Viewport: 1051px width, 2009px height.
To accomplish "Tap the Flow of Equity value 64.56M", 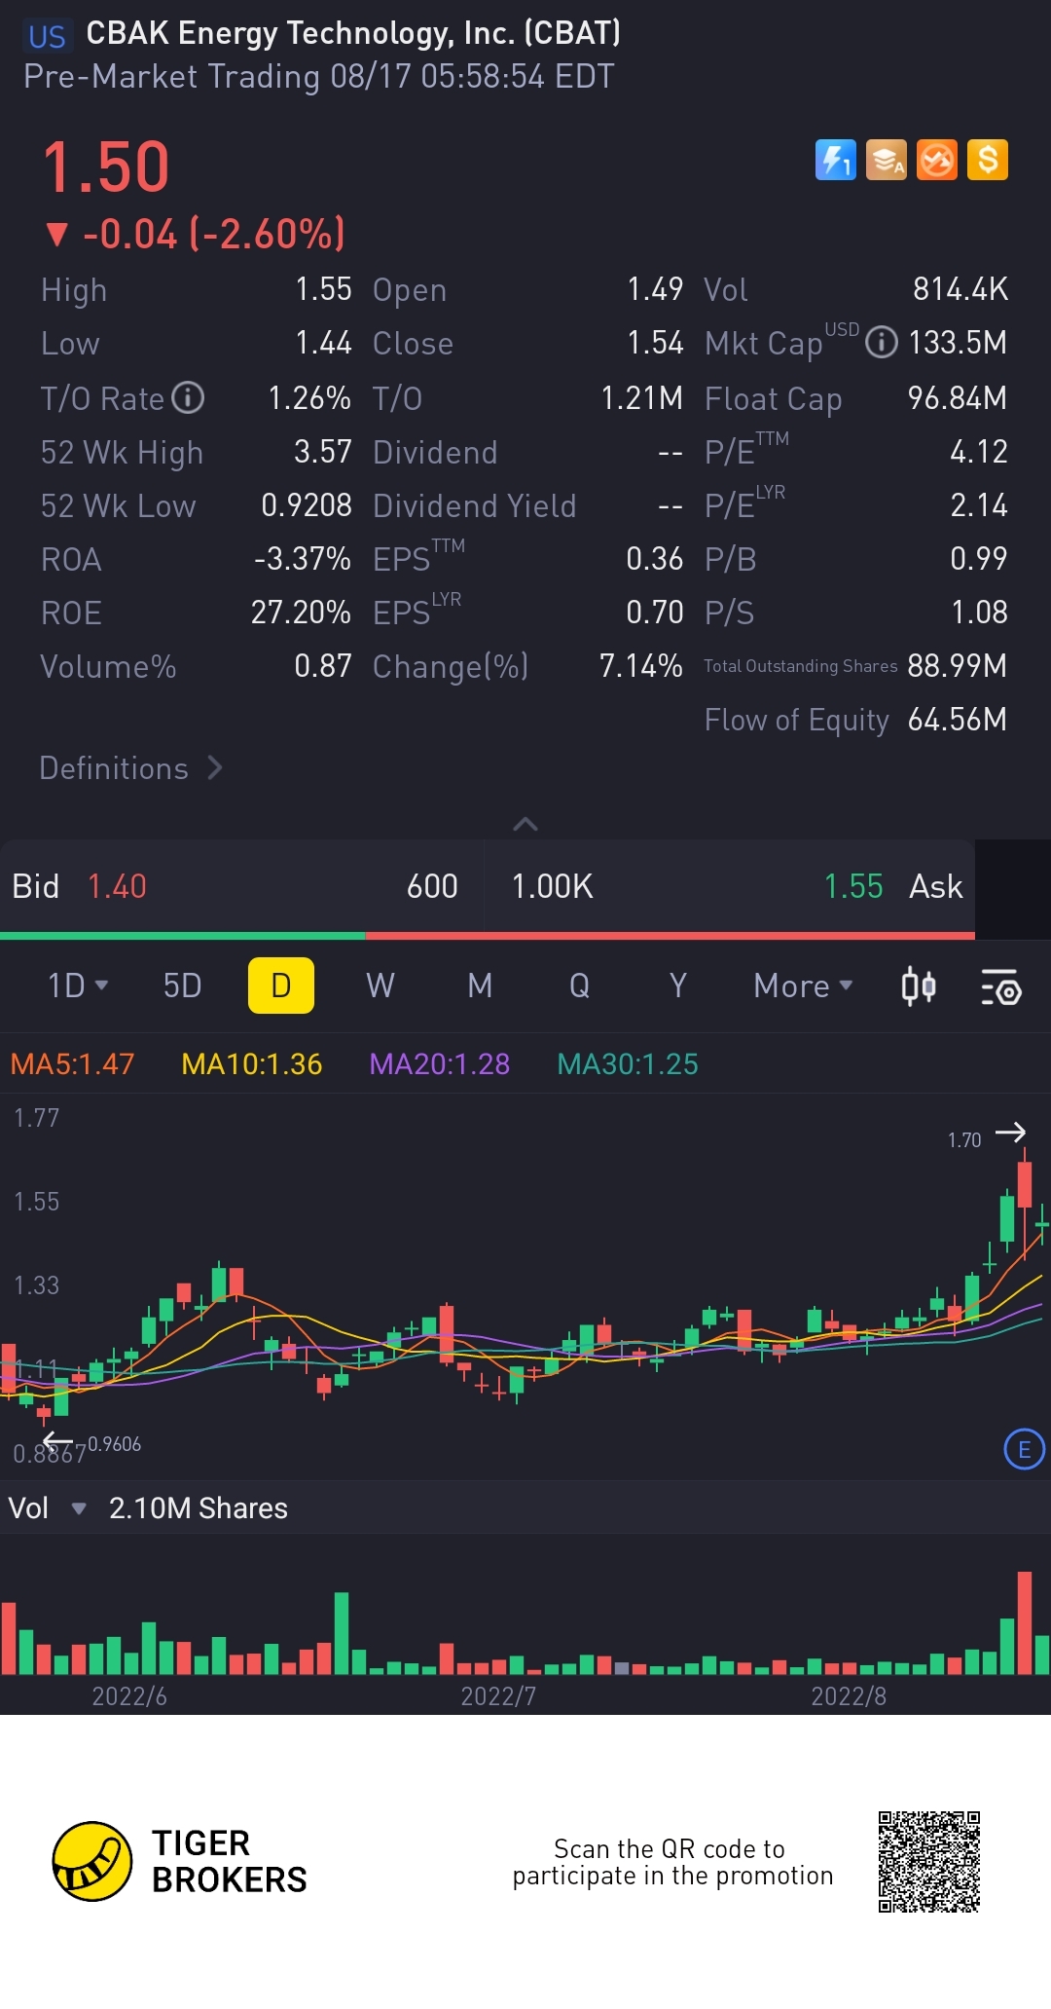I will click(x=958, y=719).
